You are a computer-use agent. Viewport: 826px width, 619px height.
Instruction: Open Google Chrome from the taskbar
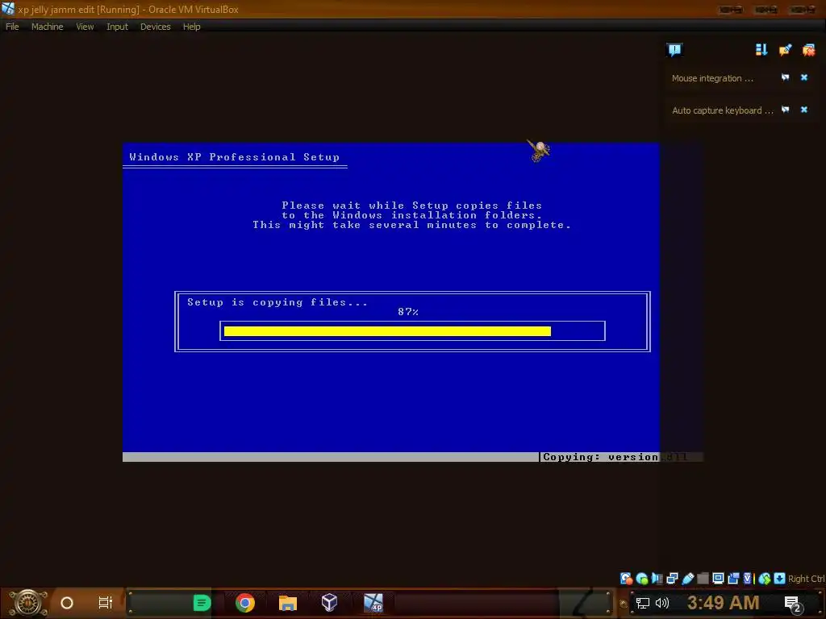245,603
